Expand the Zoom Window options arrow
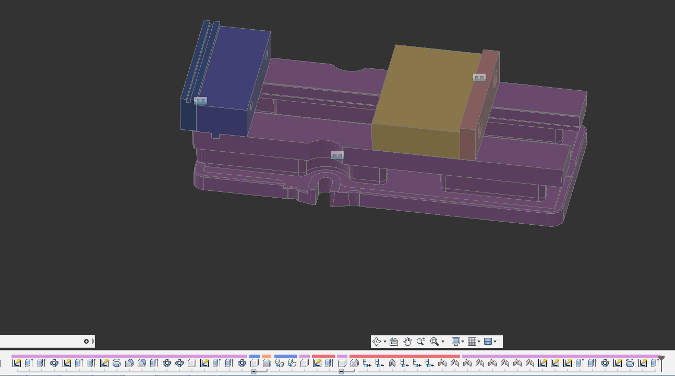The height and width of the screenshot is (376, 675). [x=443, y=342]
